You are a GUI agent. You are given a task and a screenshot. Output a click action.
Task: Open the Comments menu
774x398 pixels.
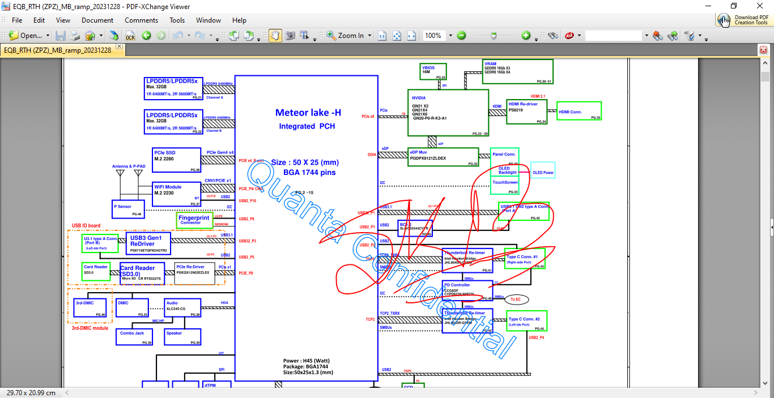coord(142,20)
